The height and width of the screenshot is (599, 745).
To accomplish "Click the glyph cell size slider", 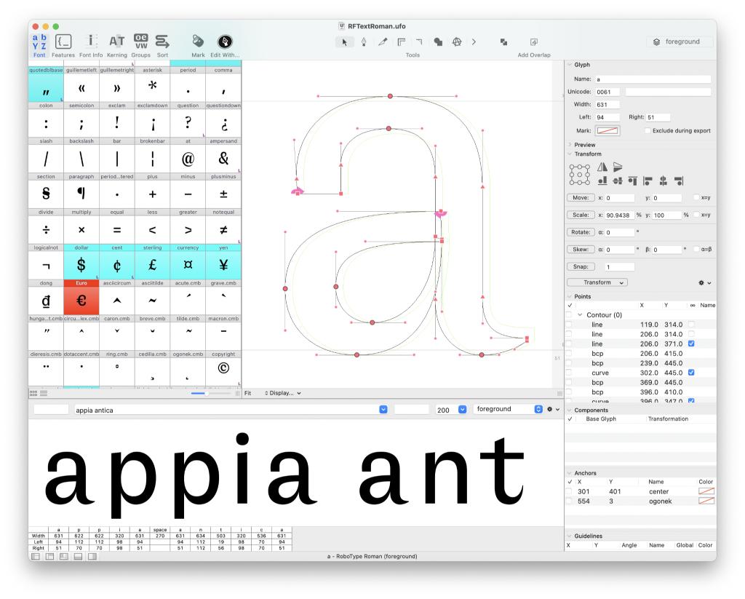I will pos(210,393).
